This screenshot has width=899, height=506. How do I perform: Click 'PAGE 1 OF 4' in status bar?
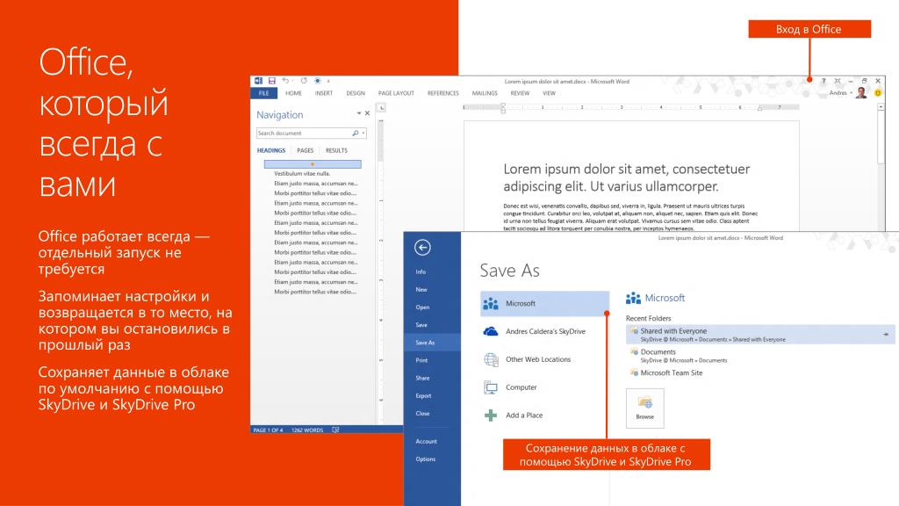coord(268,430)
